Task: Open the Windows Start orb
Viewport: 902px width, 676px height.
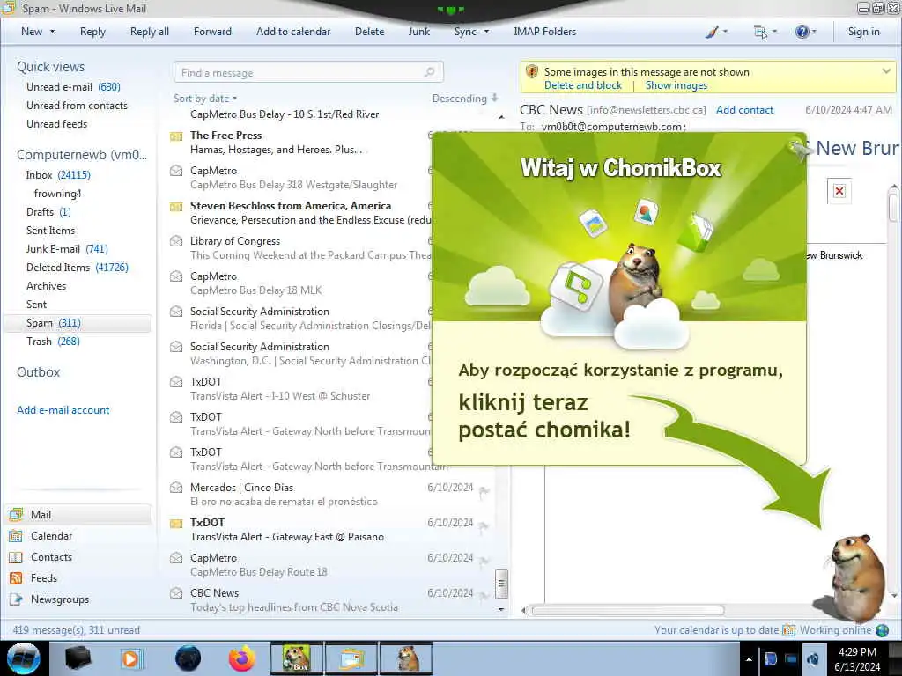Action: click(24, 658)
